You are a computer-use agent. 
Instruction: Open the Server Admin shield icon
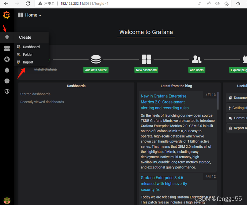pos(7,92)
